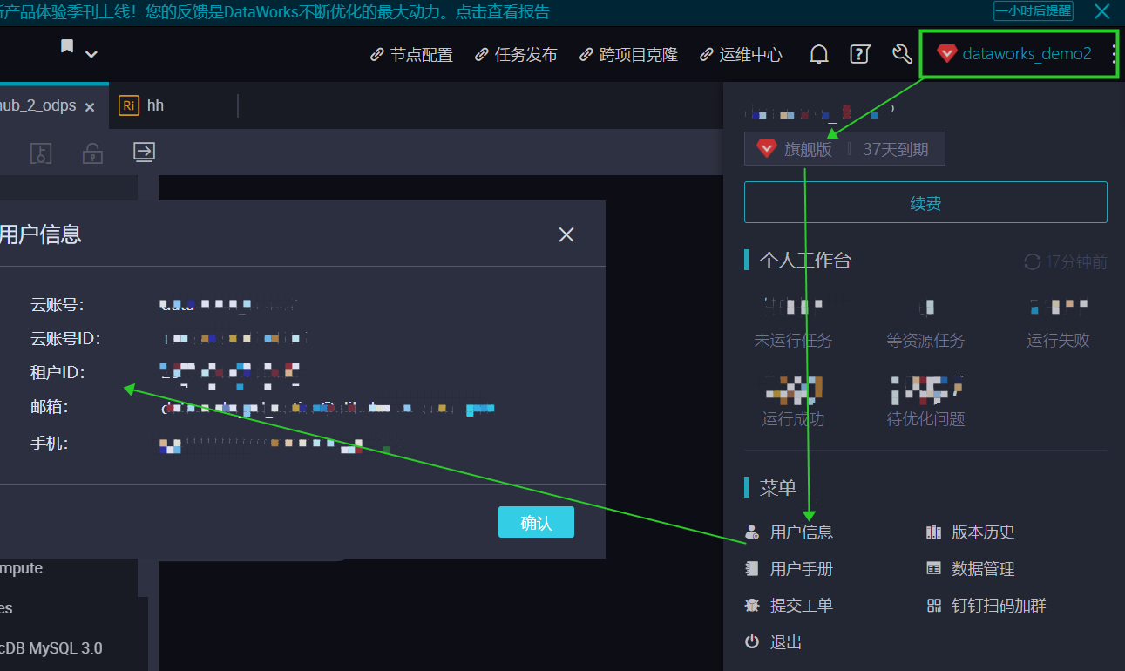
Task: Click the bug icon beside 提交工单
Action: (x=752, y=605)
